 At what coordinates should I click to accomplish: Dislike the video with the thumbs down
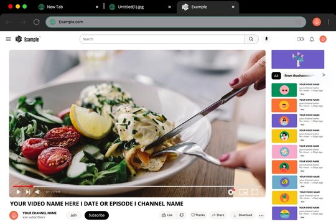(x=182, y=215)
